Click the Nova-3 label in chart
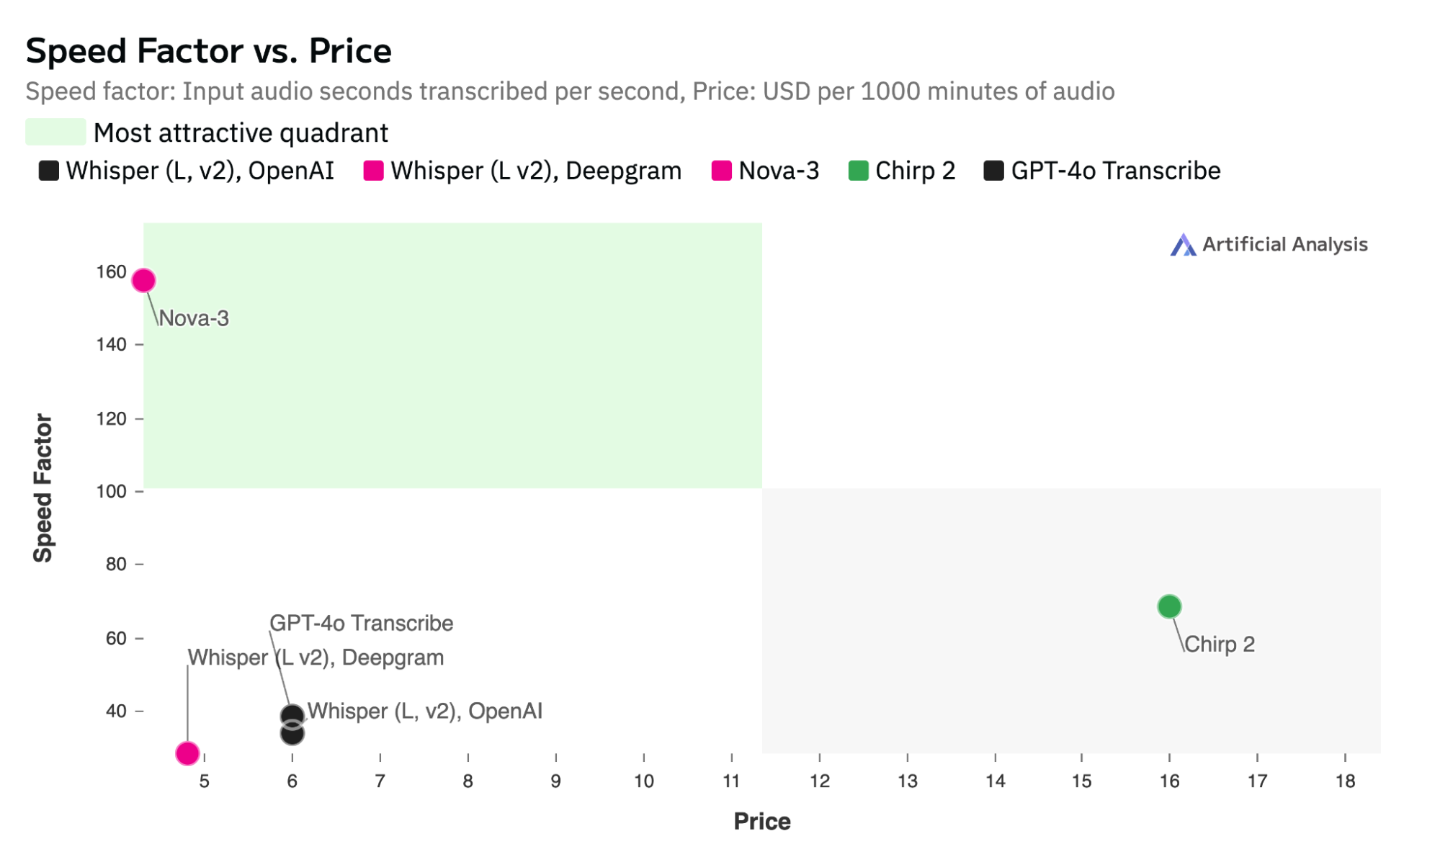 click(x=193, y=318)
